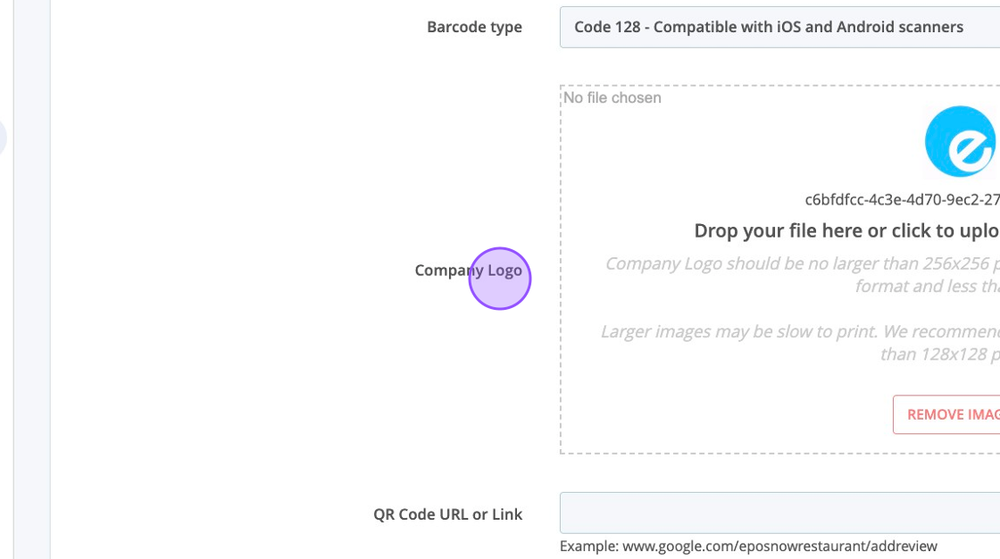Click the "No file chosen" file input
Screen dimensions: 1000x559
coord(612,98)
